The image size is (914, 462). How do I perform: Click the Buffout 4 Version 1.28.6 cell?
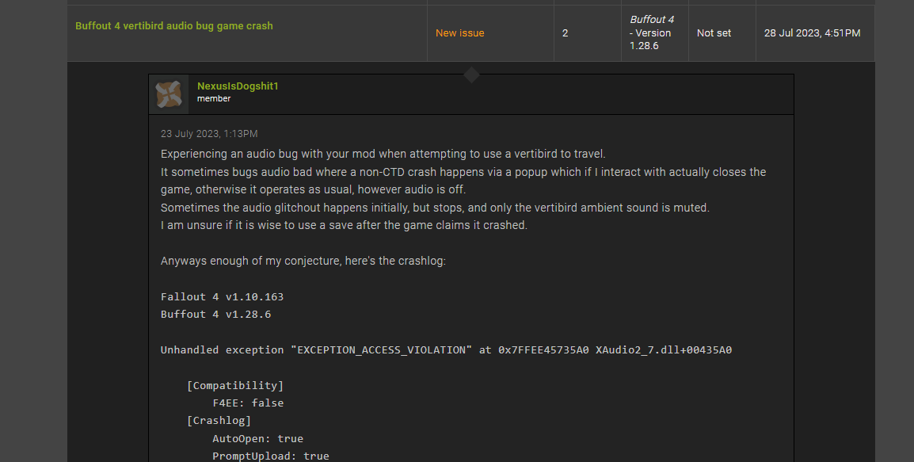click(652, 33)
